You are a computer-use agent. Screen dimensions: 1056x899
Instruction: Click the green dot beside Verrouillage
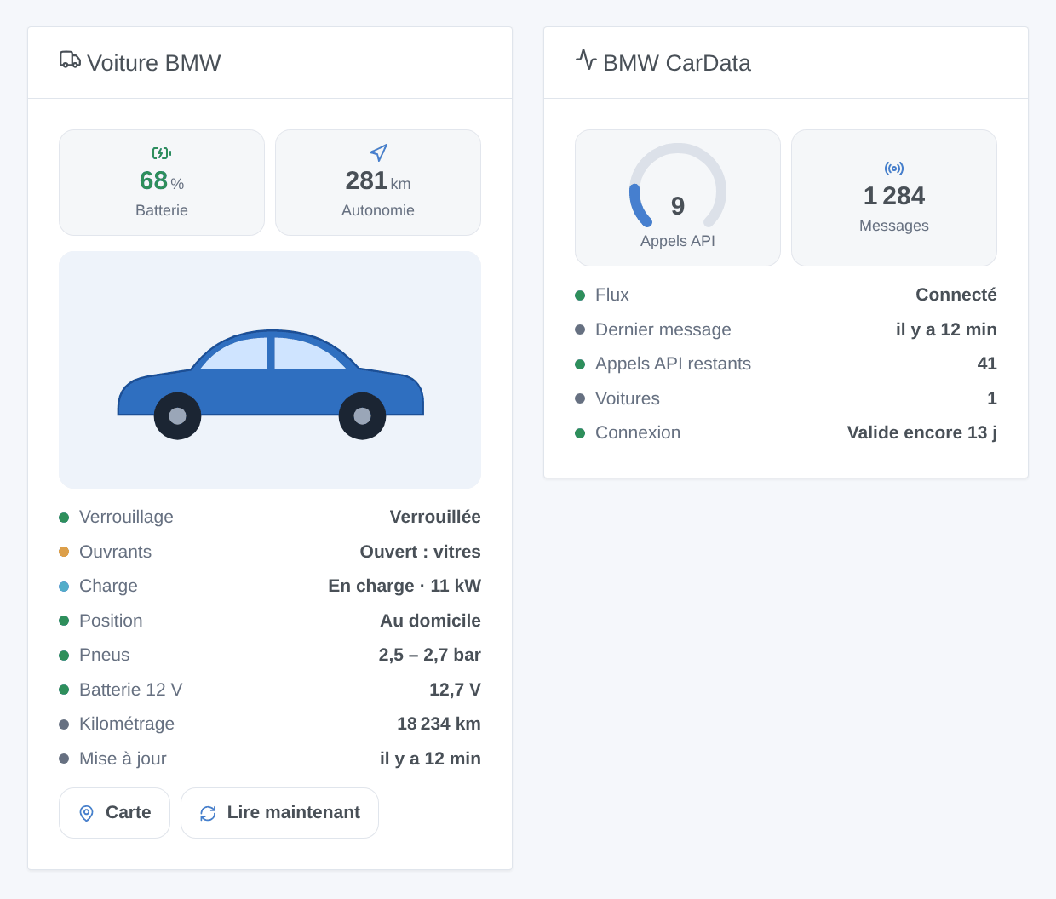(x=64, y=518)
